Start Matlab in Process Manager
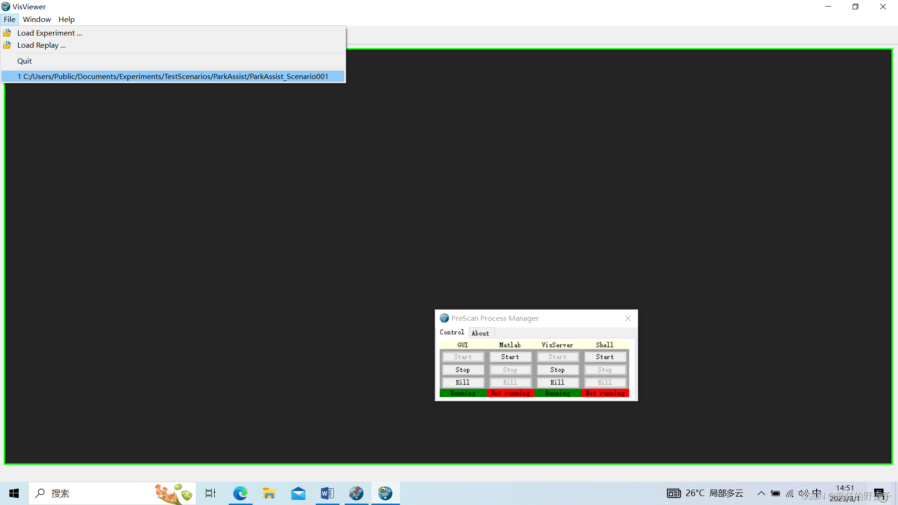Image resolution: width=898 pixels, height=505 pixels. [x=510, y=357]
